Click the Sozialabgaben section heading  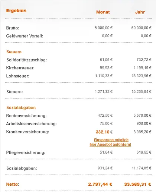21,107
